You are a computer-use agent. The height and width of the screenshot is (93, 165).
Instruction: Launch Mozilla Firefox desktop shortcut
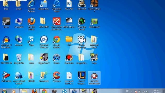coord(31,24)
